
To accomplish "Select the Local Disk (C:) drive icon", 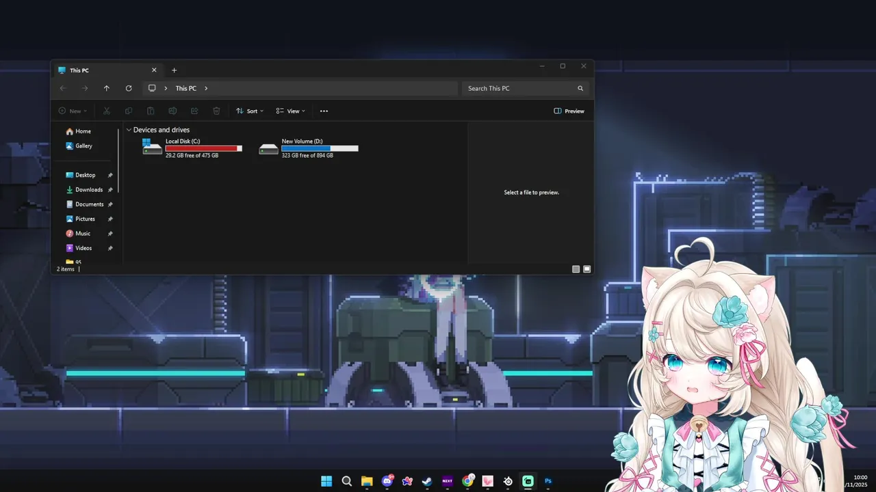I will (x=152, y=147).
